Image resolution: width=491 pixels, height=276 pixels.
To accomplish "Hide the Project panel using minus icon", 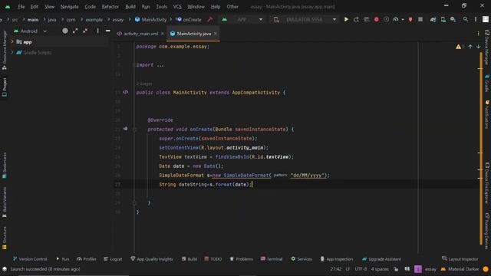I will 107,31.
